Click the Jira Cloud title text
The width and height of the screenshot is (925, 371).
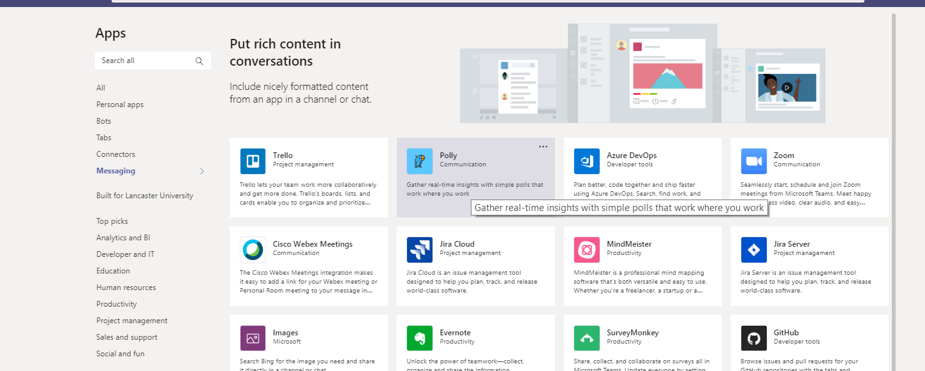(x=457, y=244)
